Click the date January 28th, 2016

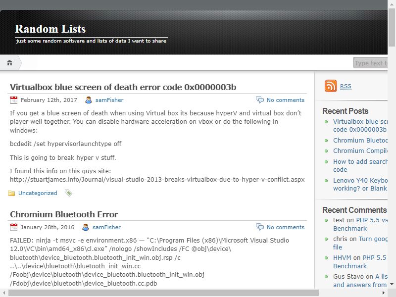[x=48, y=227]
